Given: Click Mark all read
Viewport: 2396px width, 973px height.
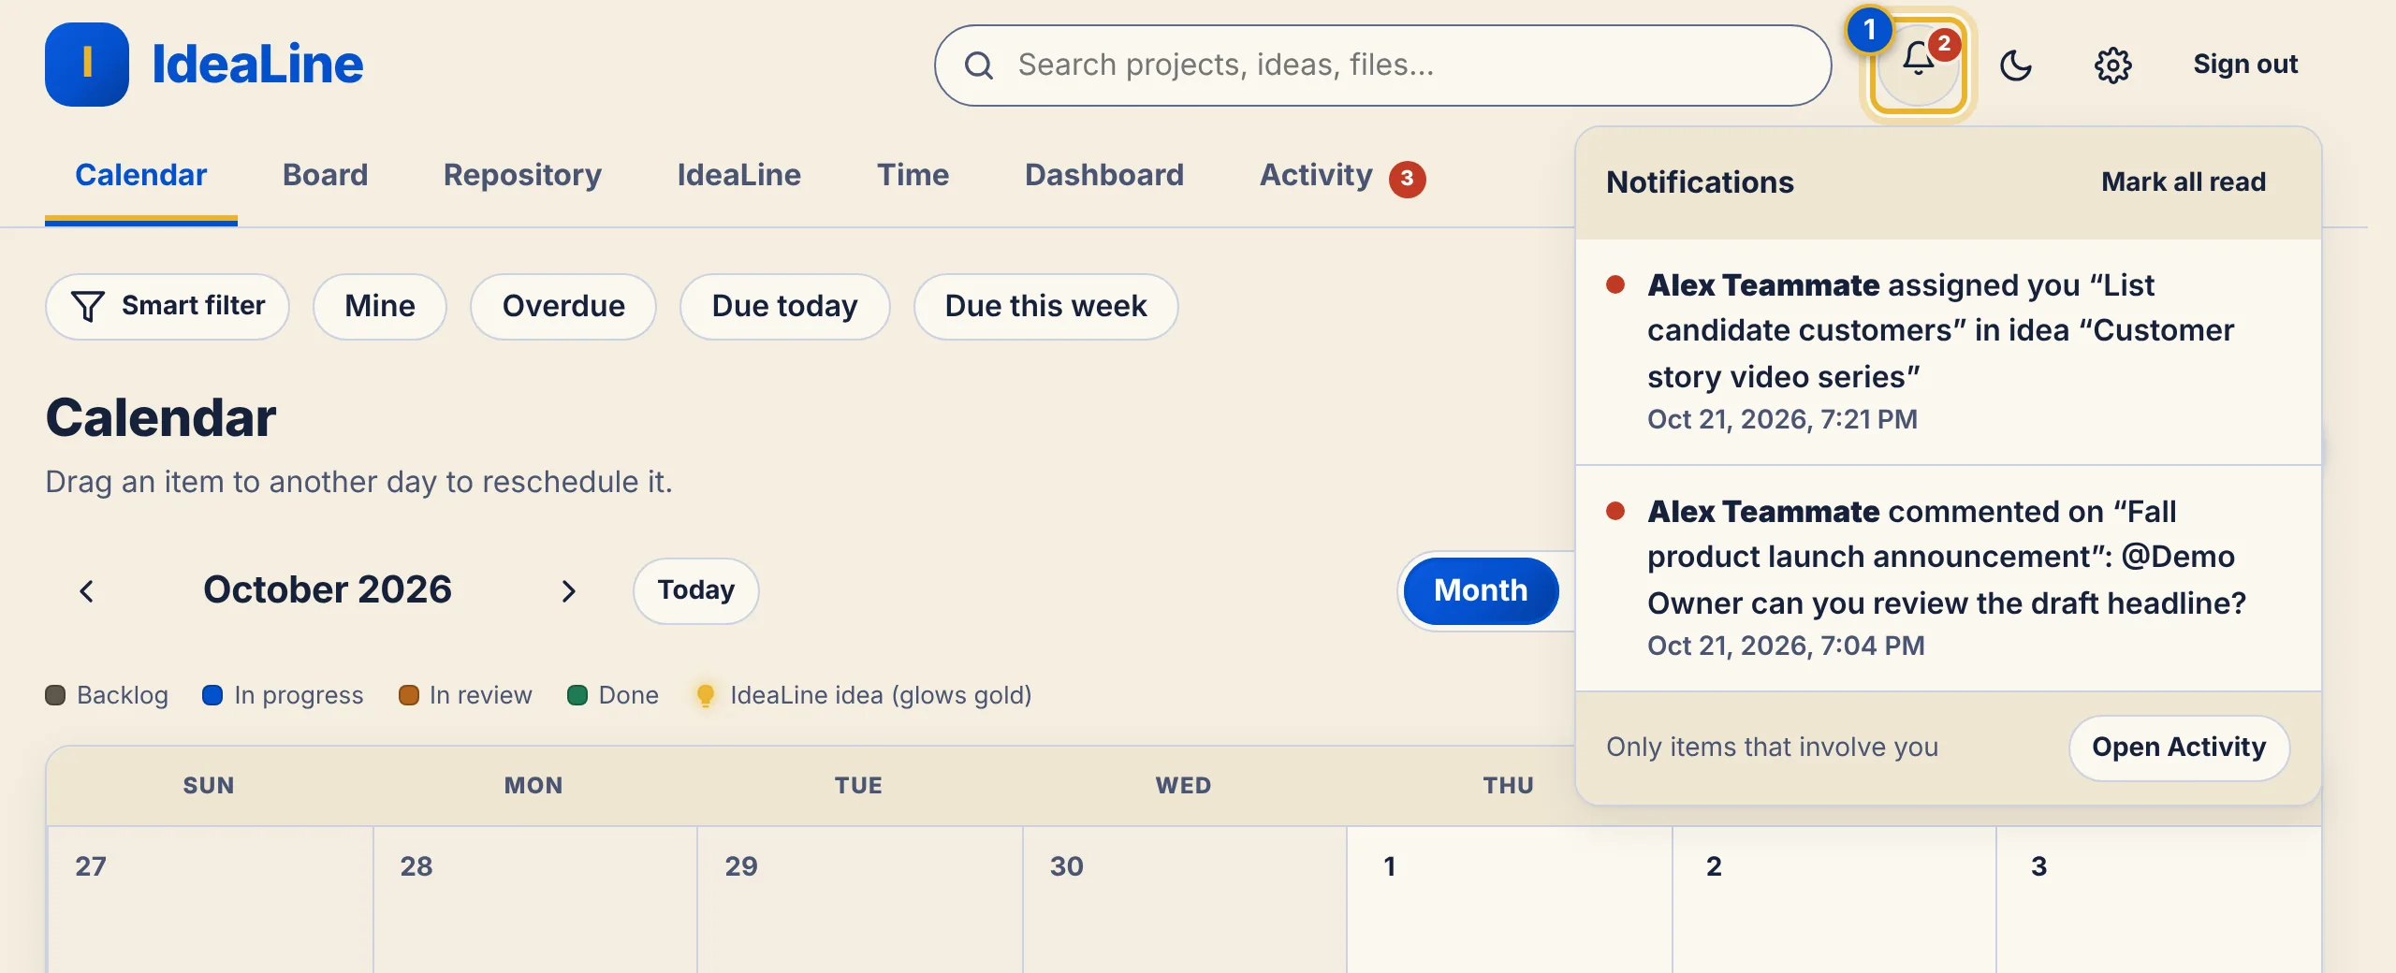Looking at the screenshot, I should [2184, 182].
